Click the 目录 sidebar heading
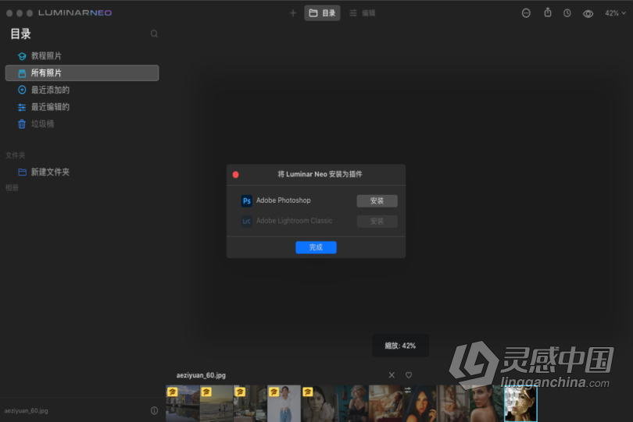 click(20, 34)
